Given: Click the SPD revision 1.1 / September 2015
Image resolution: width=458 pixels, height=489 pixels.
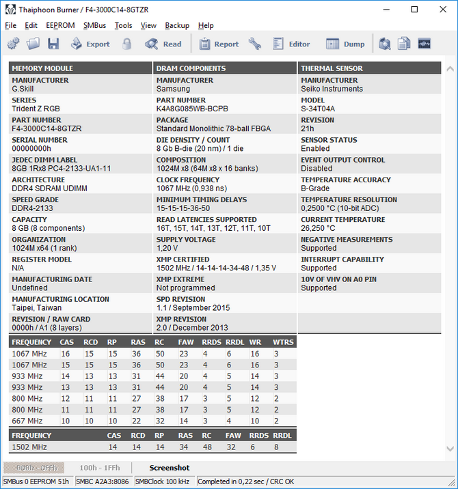Looking at the screenshot, I should tap(193, 308).
